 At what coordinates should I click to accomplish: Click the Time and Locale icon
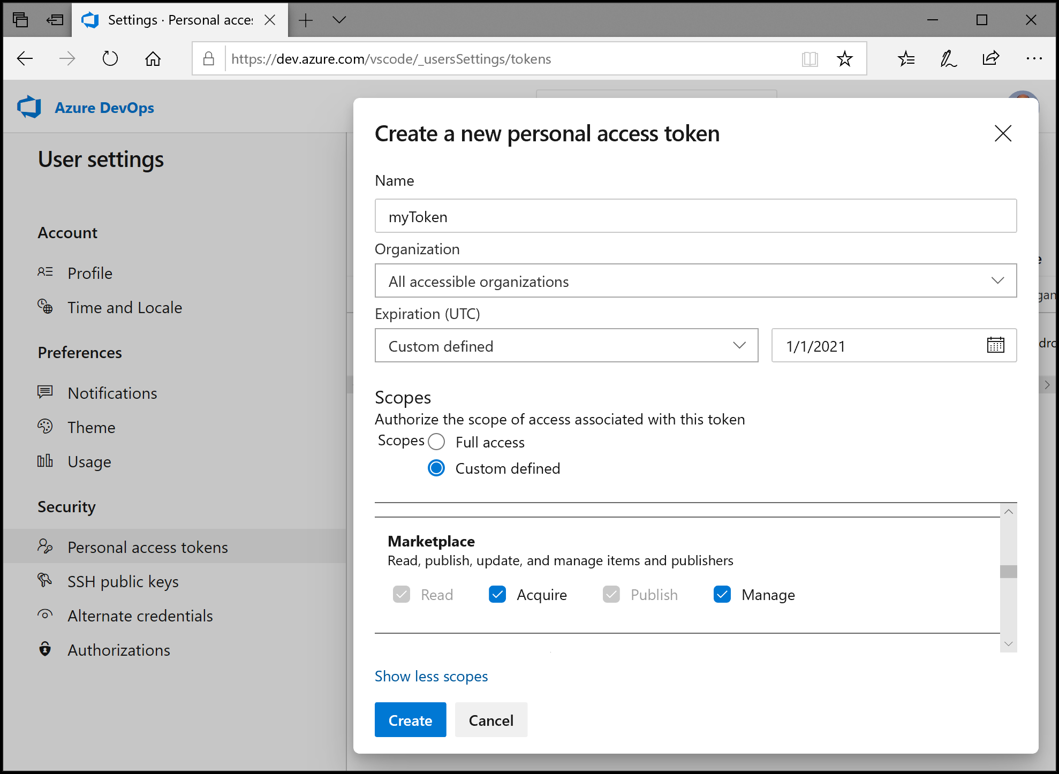point(47,307)
